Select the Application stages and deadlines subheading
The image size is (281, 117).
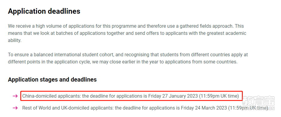[x=52, y=79]
